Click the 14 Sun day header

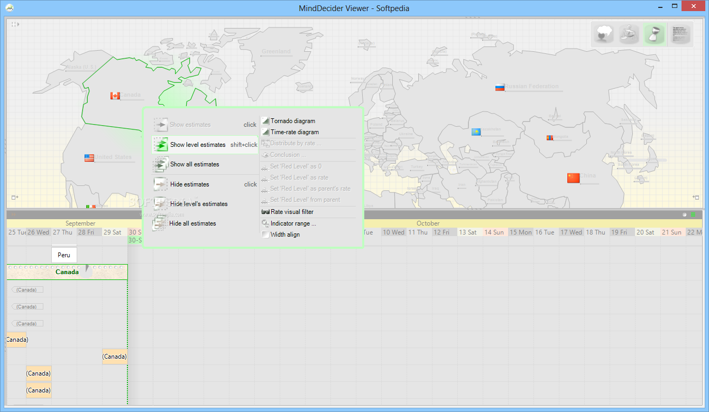[495, 232]
